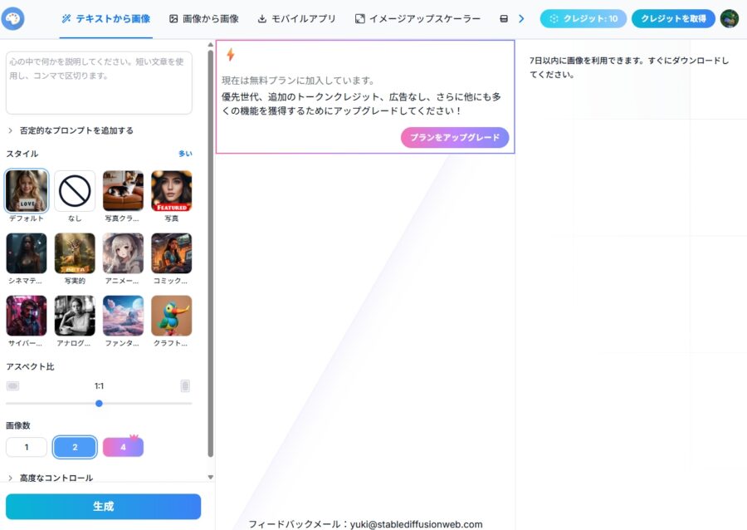
Task: Choose the 写真クラ... style with dog
Action: [x=123, y=190]
